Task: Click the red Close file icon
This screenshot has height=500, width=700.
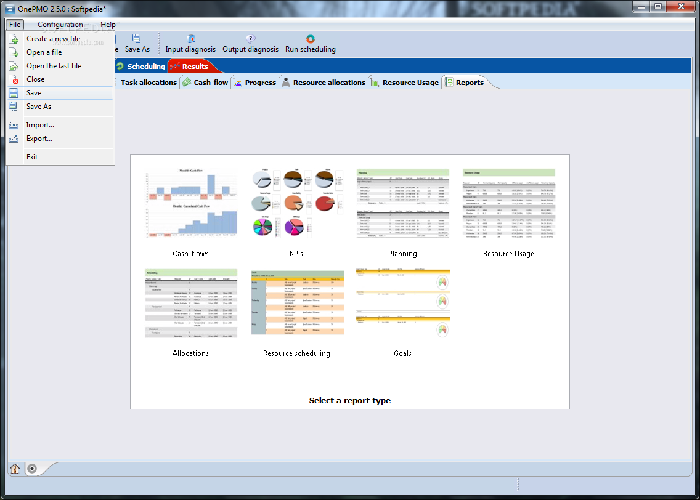Action: [x=14, y=79]
